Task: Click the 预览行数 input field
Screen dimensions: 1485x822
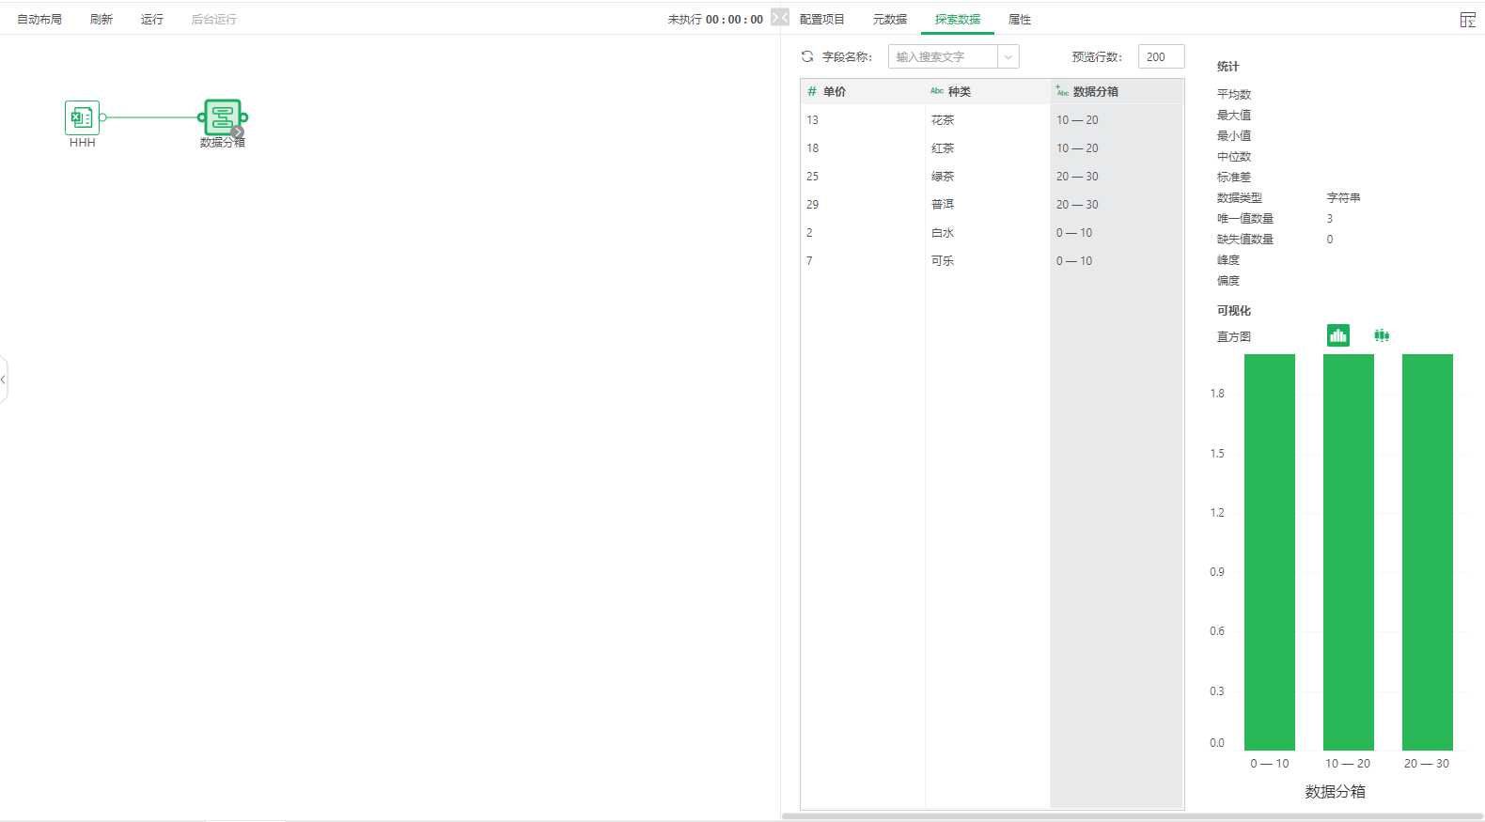Action: [x=1161, y=57]
